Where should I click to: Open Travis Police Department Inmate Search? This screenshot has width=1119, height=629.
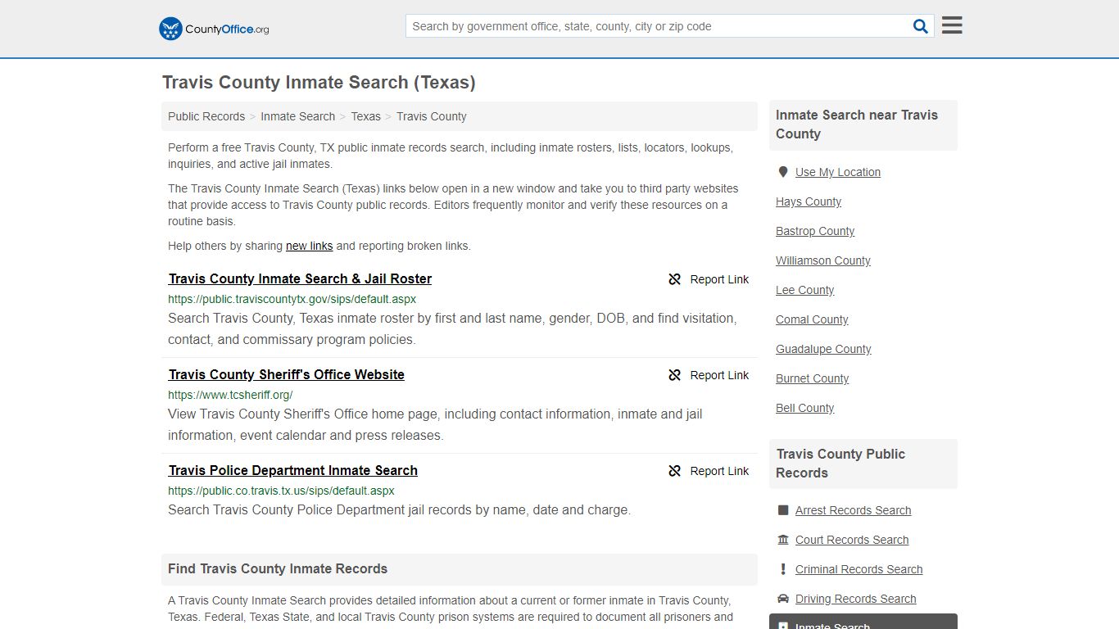[292, 470]
